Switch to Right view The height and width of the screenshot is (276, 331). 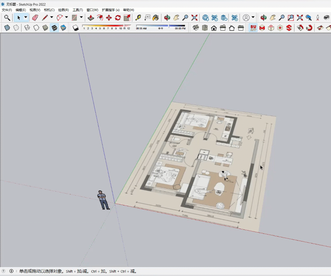pos(223,28)
